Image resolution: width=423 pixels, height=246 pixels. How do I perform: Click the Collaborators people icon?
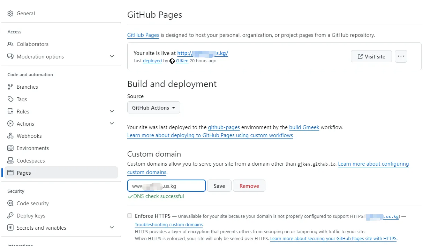(10, 44)
